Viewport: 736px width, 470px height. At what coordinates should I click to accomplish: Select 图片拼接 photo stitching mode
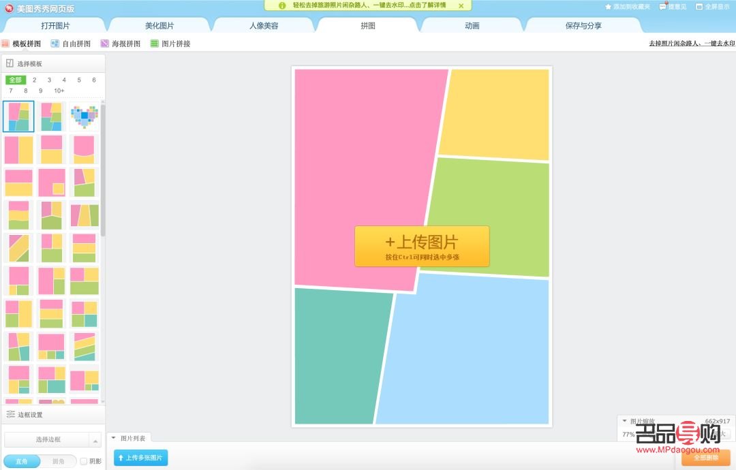coord(170,42)
